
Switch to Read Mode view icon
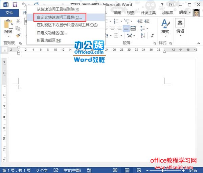[115, 170]
